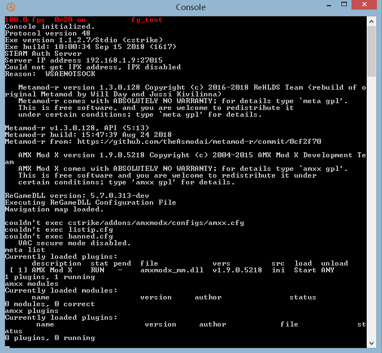The width and height of the screenshot is (382, 353).
Task: Click "0 modules, 0 correct" line
Action: point(50,304)
